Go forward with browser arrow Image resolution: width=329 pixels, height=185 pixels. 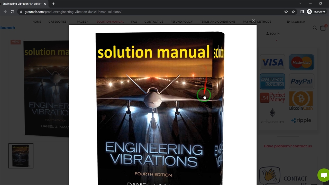click(5, 12)
